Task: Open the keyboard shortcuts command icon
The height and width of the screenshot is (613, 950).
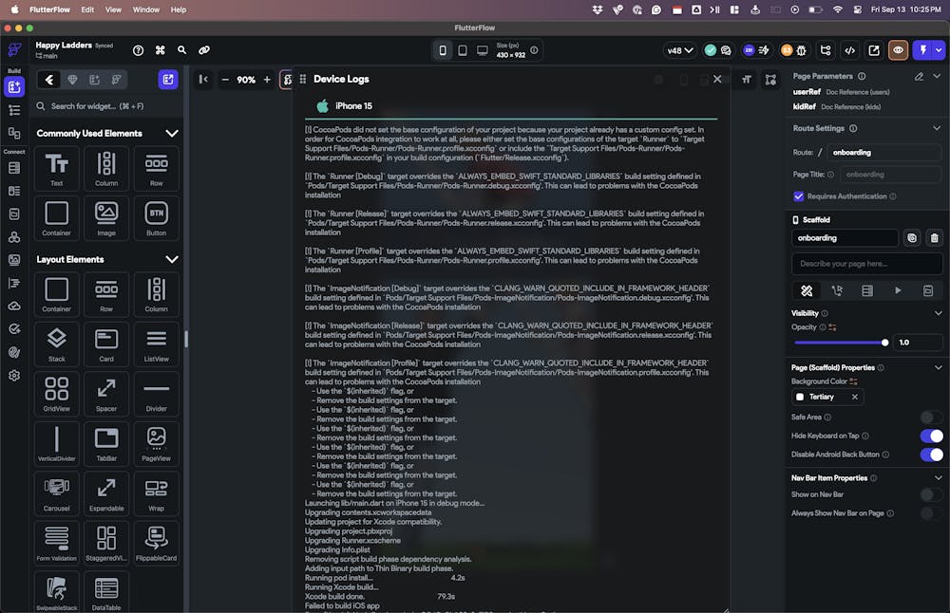Action: (160, 50)
